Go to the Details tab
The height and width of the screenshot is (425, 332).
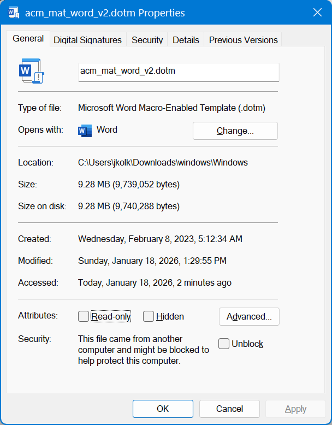[x=186, y=40]
